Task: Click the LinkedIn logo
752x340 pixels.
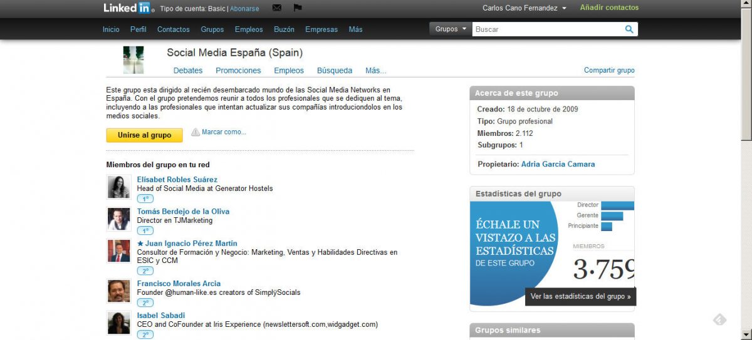Action: point(127,8)
